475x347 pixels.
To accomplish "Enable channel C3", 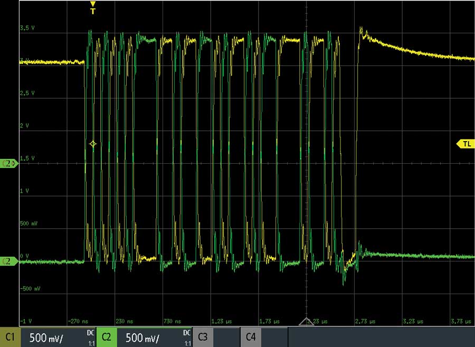I will (x=203, y=337).
